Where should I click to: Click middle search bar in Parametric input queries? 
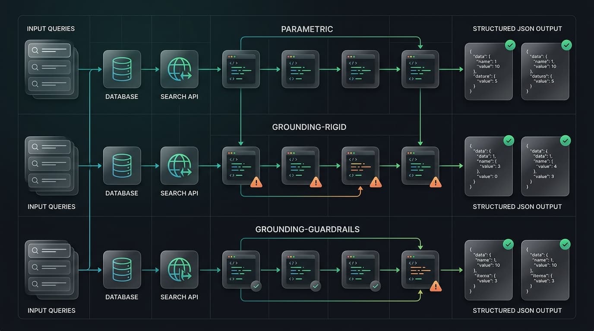click(49, 67)
